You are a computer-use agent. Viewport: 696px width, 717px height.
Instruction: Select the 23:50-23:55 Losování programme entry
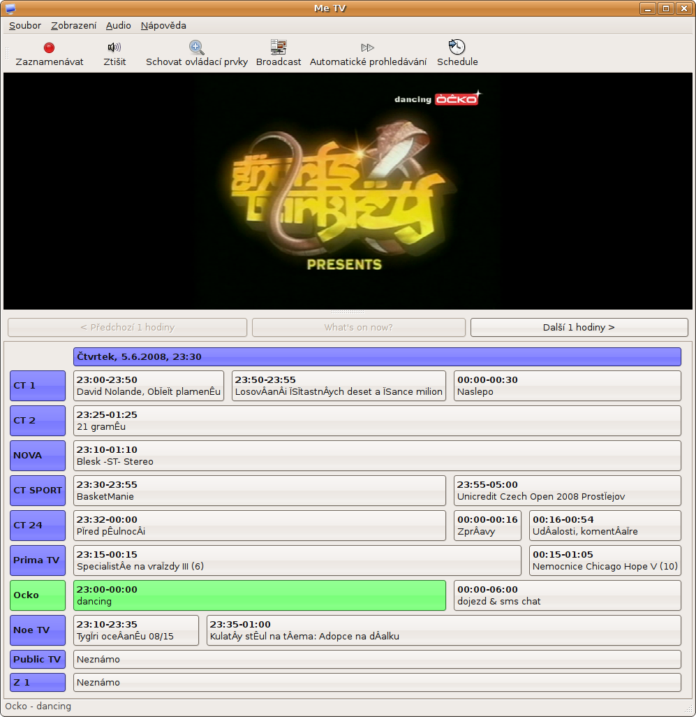click(x=339, y=386)
